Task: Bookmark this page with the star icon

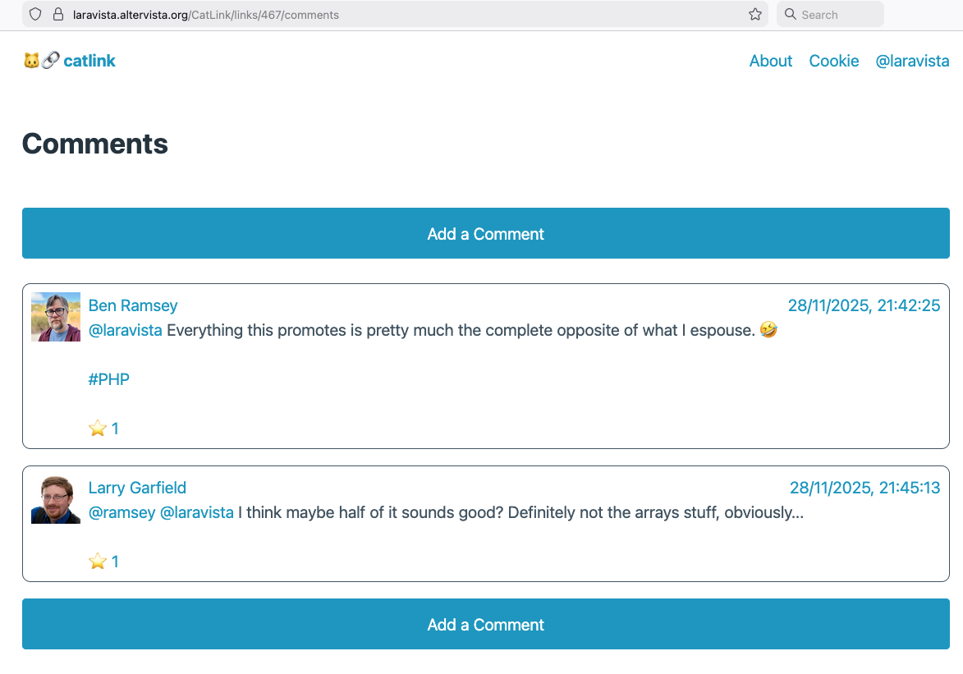Action: (x=755, y=14)
